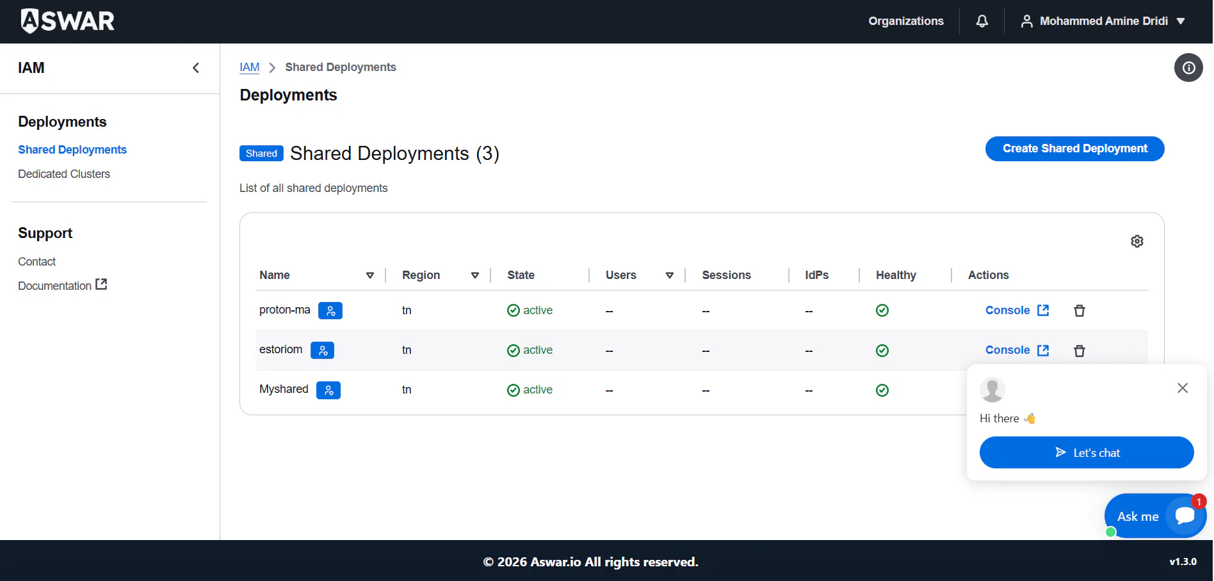
Task: Click the shared users badge for estoriom
Action: coord(323,350)
